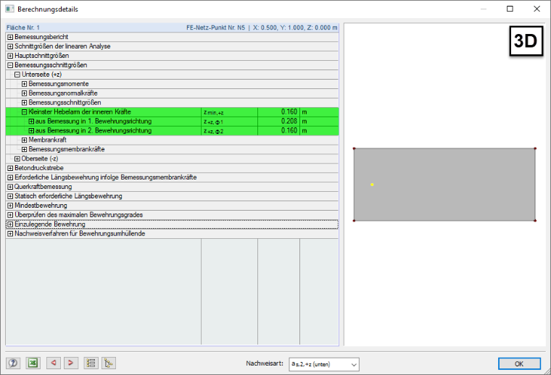Expand Mindestbewehrung node

tap(10, 206)
